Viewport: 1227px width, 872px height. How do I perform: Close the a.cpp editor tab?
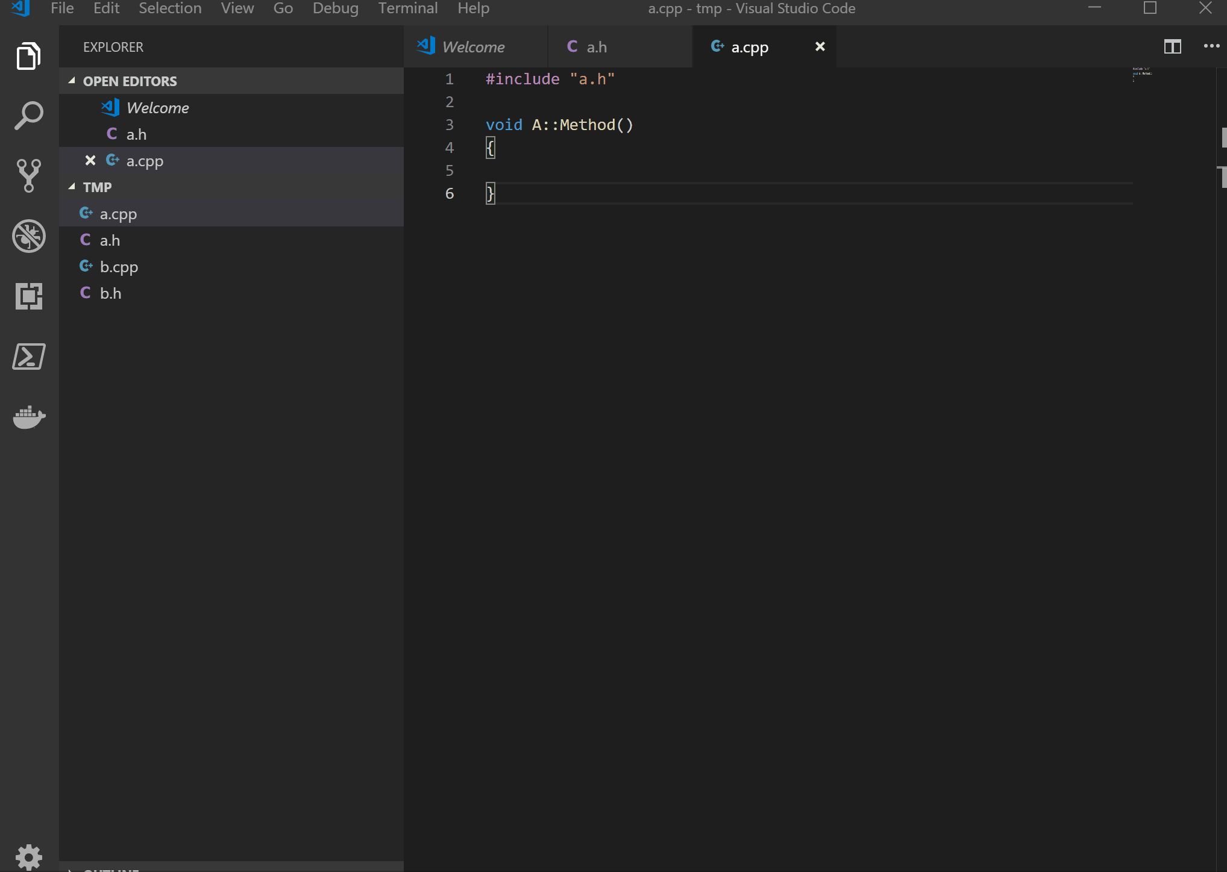pos(820,46)
